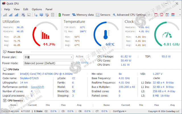Click the Utilization panel title
The height and width of the screenshot is (114, 182).
pyautogui.click(x=11, y=22)
